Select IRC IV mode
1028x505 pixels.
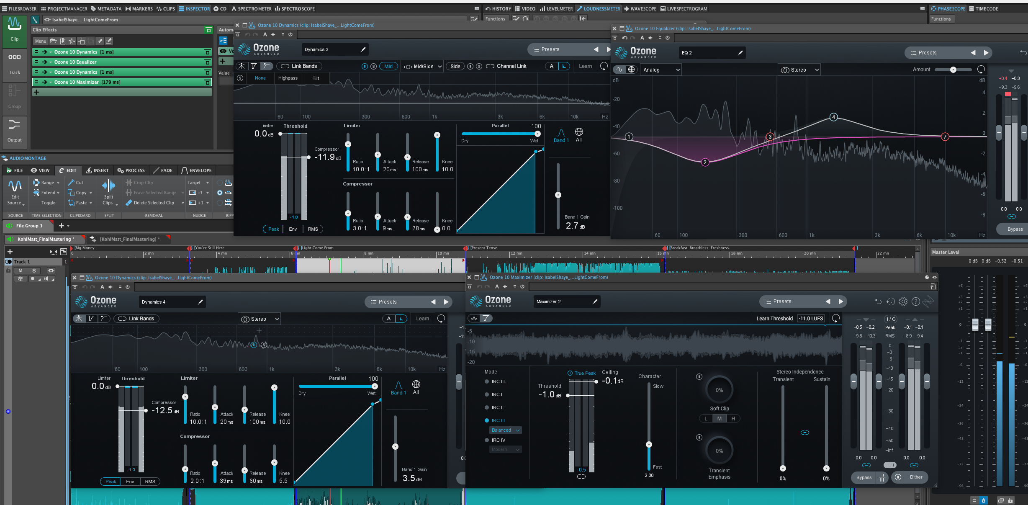coord(495,440)
